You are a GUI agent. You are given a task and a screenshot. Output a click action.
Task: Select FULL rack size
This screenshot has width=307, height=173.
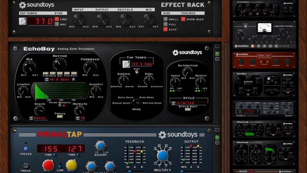165,24
